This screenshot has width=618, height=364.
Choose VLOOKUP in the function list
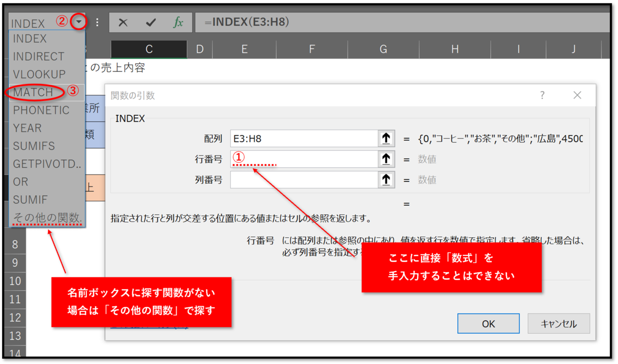click(47, 75)
